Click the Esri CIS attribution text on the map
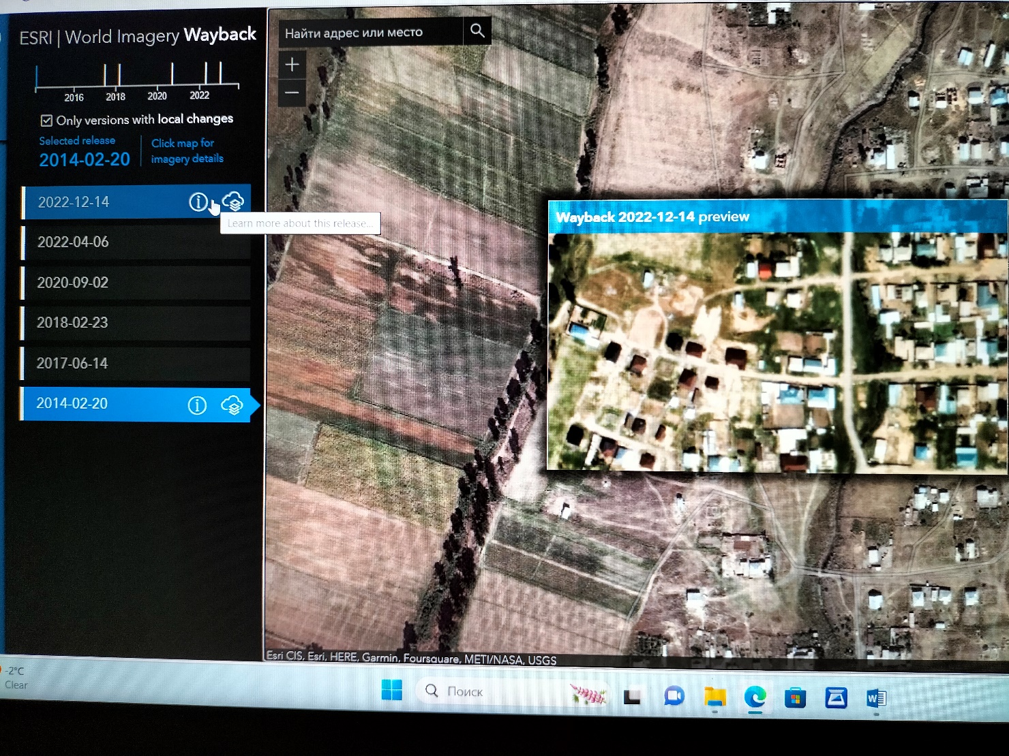The image size is (1009, 756). [411, 657]
